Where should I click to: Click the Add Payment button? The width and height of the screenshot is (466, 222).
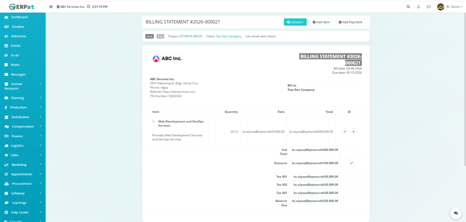[350, 22]
